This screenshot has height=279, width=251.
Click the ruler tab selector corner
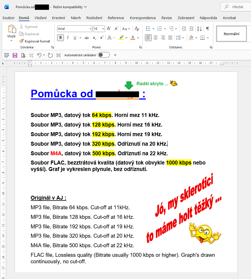3,63
